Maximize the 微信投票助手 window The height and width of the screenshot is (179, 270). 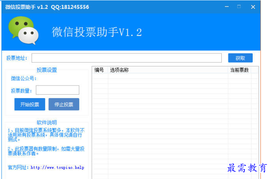coord(239,7)
